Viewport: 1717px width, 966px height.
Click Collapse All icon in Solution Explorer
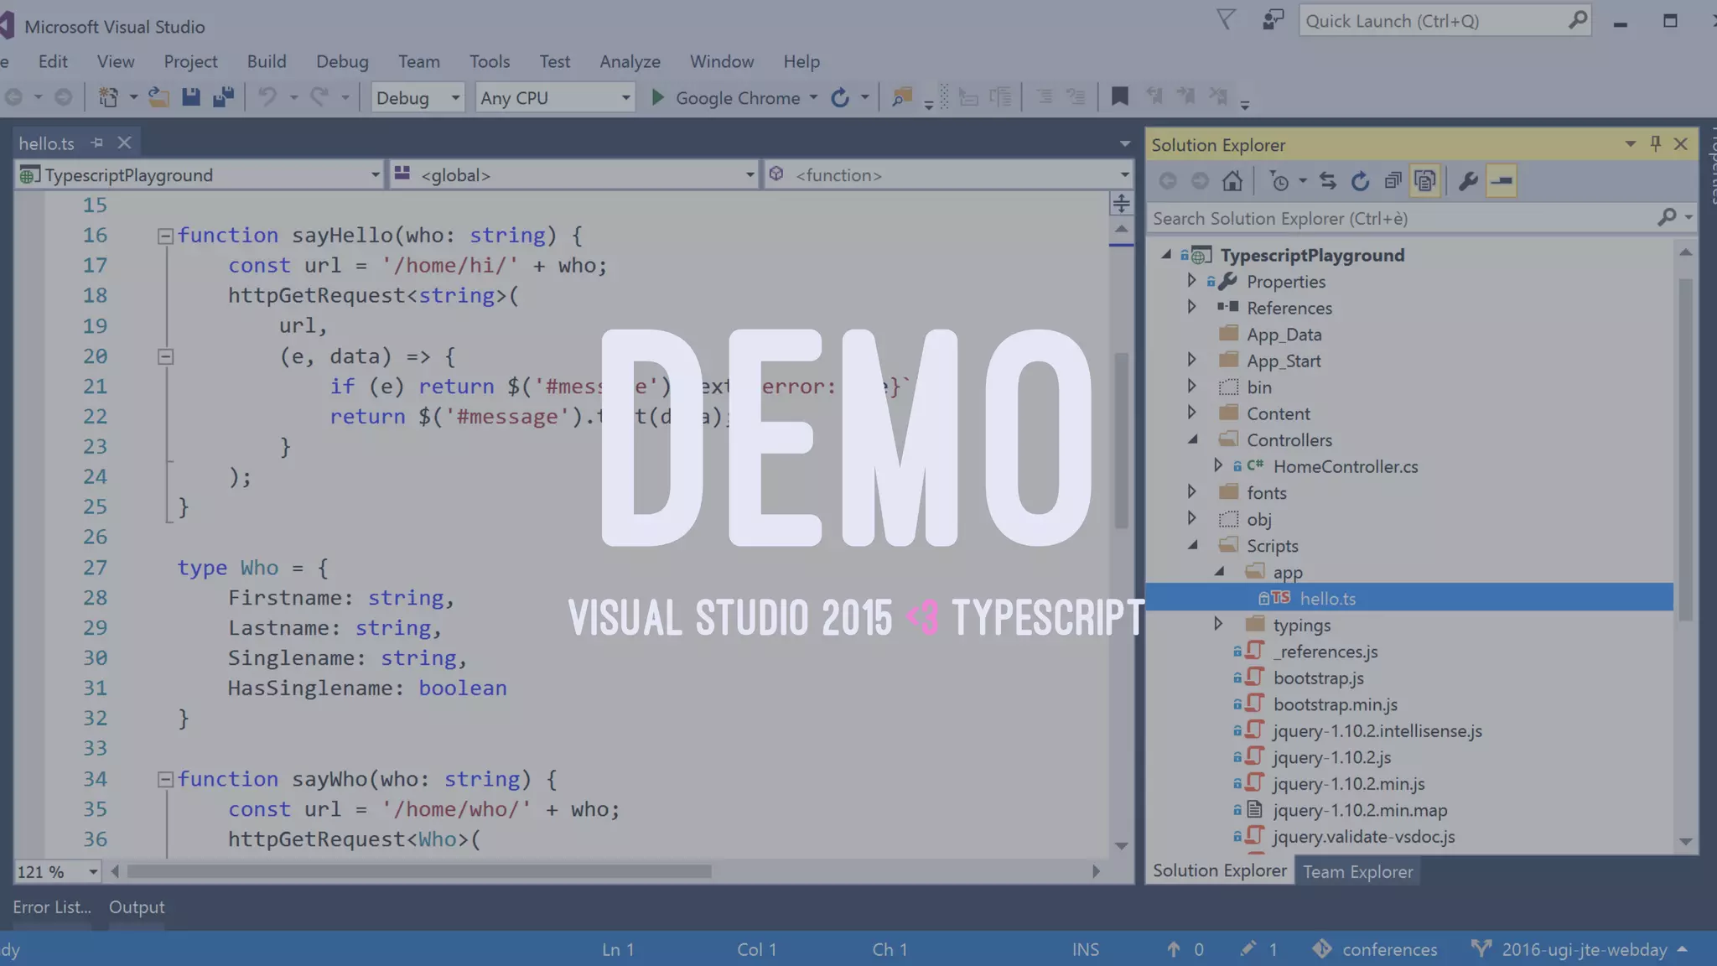[1393, 181]
